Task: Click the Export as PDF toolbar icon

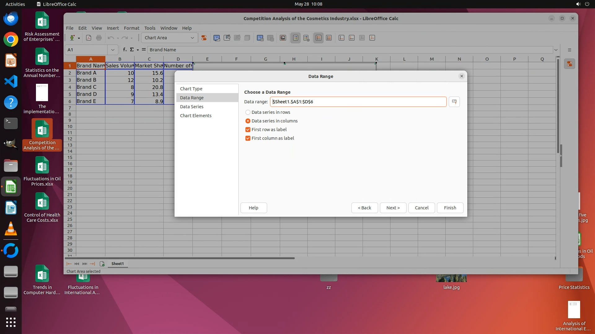Action: (89, 38)
